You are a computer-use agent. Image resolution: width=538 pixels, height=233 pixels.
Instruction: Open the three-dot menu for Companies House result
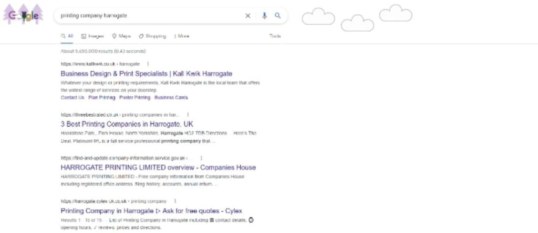(x=201, y=158)
